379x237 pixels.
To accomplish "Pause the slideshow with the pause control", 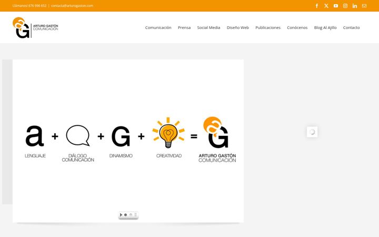I will (x=135, y=215).
